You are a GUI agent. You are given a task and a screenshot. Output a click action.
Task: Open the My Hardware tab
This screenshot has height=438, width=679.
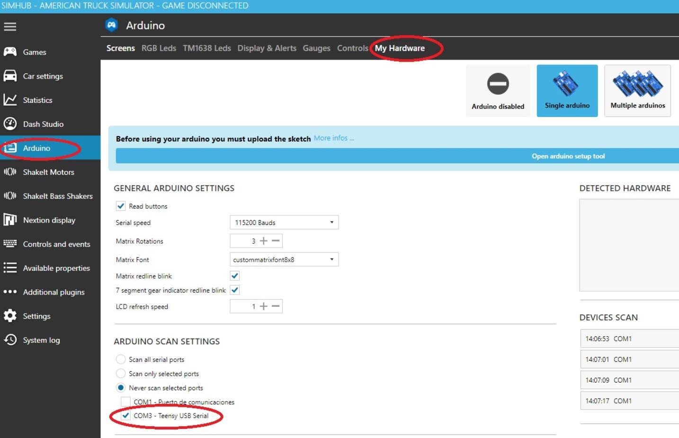(x=400, y=48)
